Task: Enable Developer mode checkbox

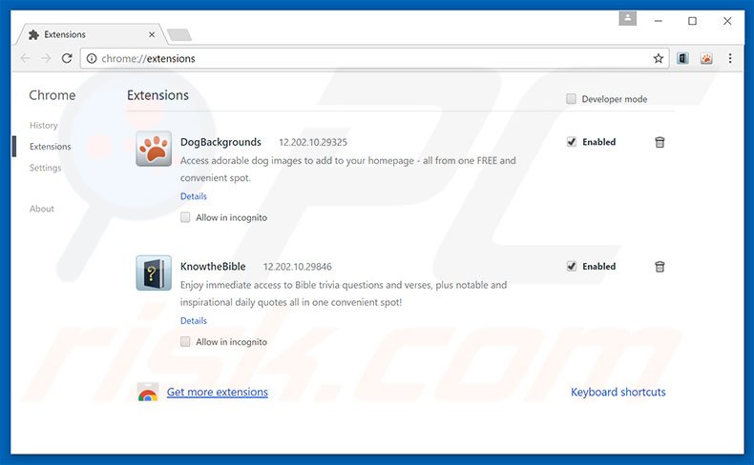Action: click(571, 99)
